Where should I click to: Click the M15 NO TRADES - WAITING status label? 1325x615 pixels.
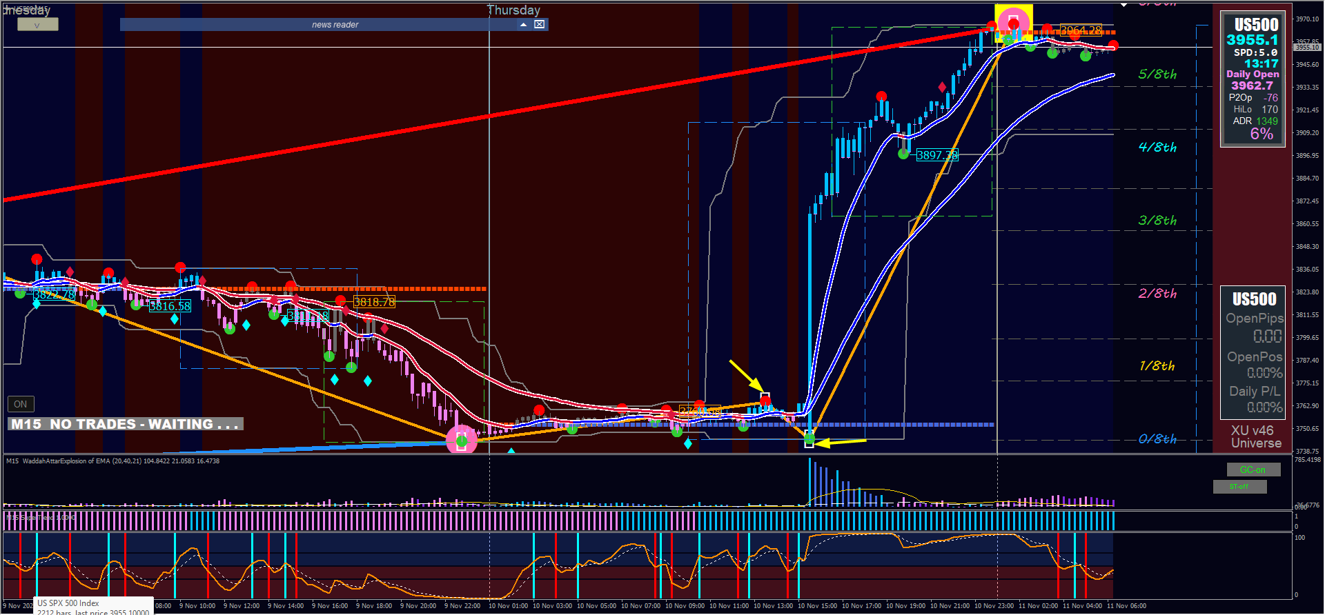125,424
